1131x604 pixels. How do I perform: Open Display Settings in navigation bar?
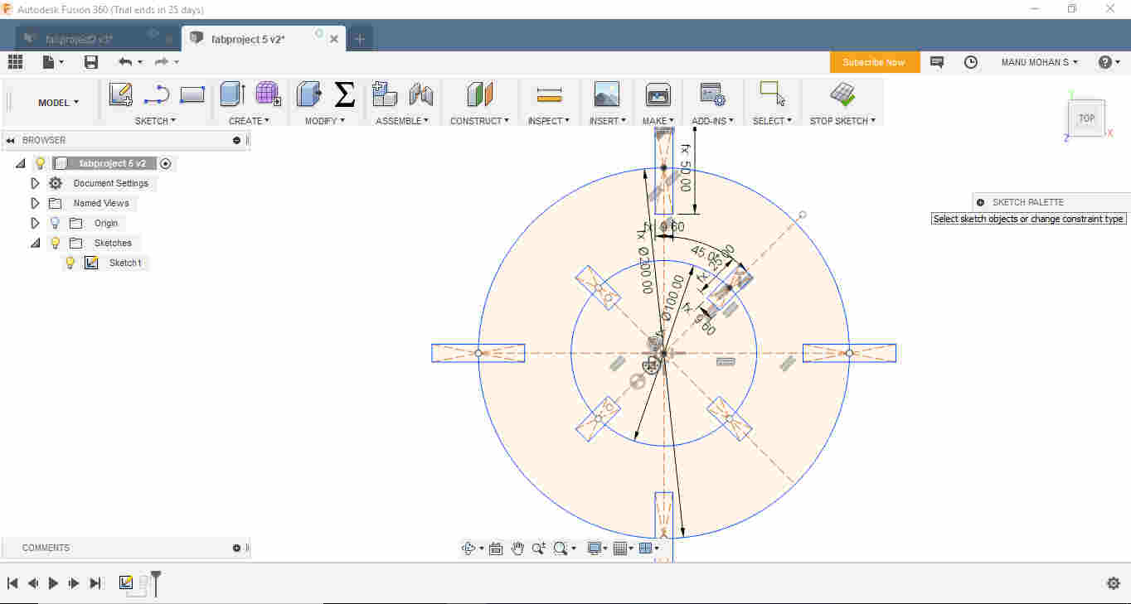click(x=594, y=548)
